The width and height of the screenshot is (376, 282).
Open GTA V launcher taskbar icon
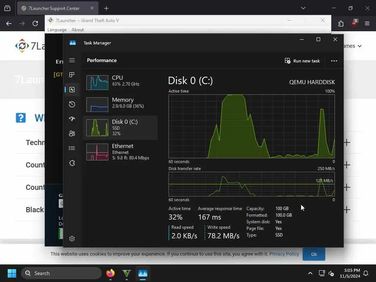(127, 273)
